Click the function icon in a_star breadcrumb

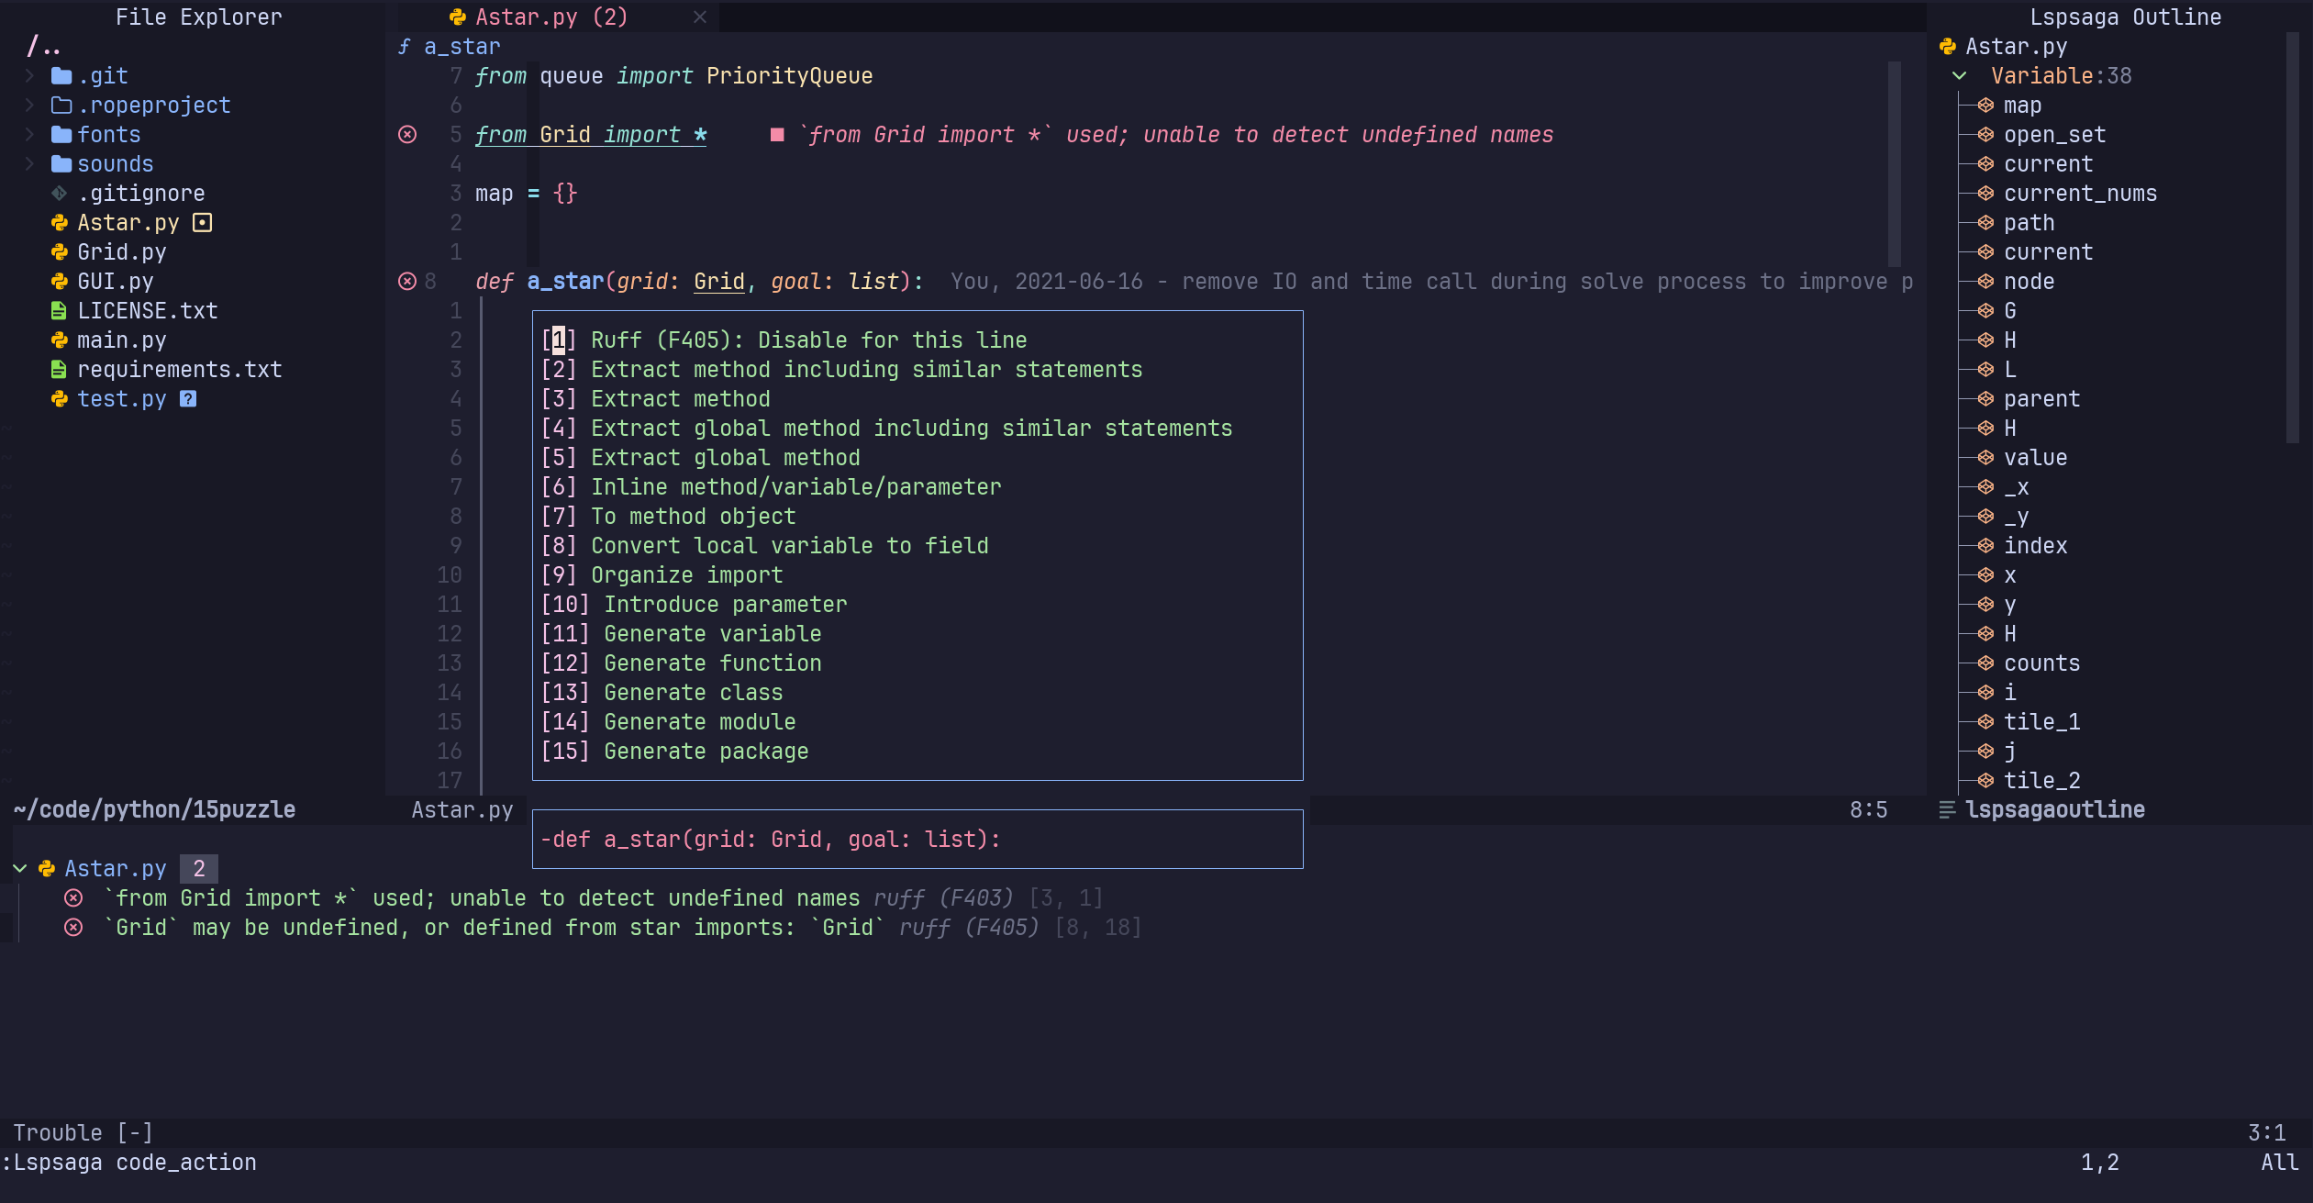tap(405, 47)
